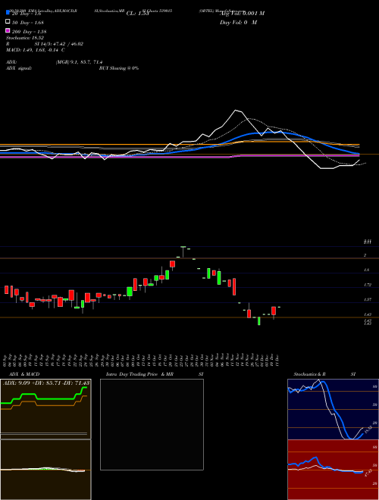The width and height of the screenshot is (379, 500).
Task: Click the 'ADX: 9.09 +DY: 85.71 -DY: 71.43' header
Action: pos(46,383)
